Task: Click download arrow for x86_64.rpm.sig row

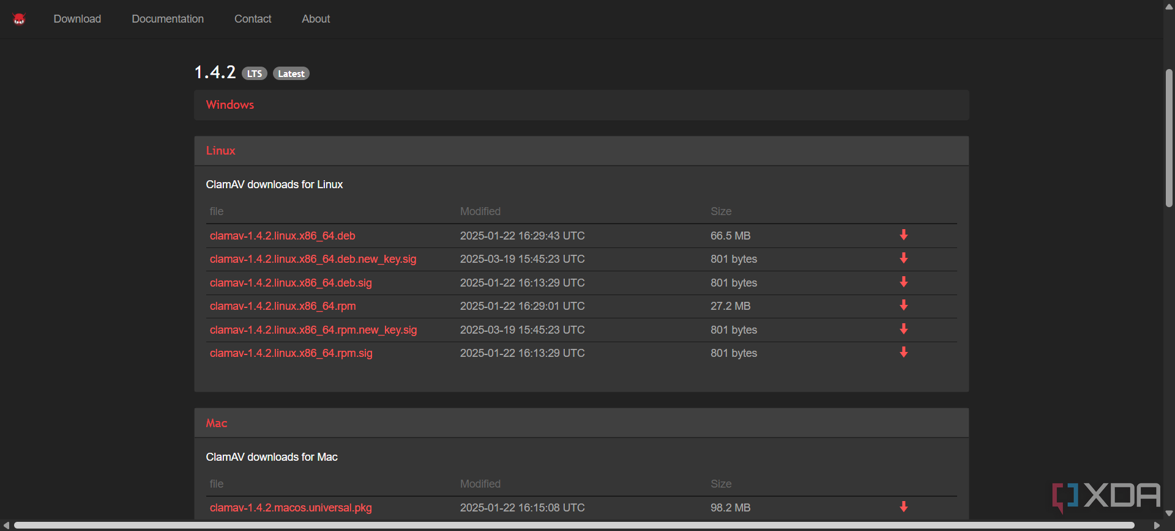Action: [x=903, y=353]
